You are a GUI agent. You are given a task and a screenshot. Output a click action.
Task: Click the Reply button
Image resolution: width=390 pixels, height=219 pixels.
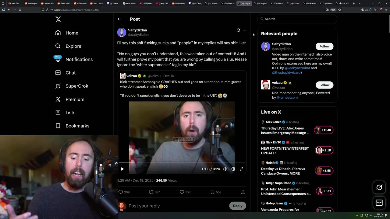[x=238, y=206]
